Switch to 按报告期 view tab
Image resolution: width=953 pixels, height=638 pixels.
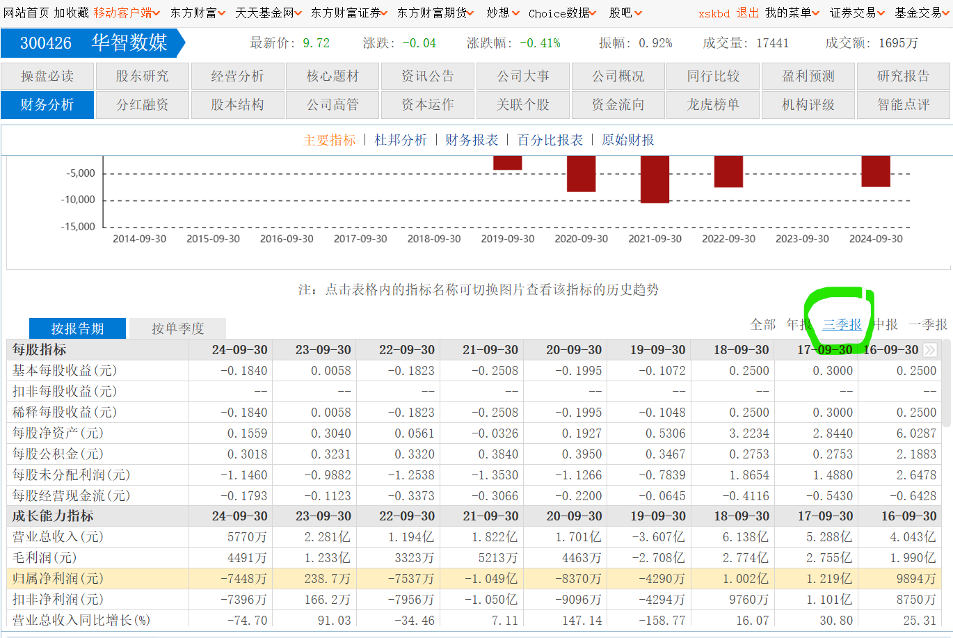tap(77, 328)
